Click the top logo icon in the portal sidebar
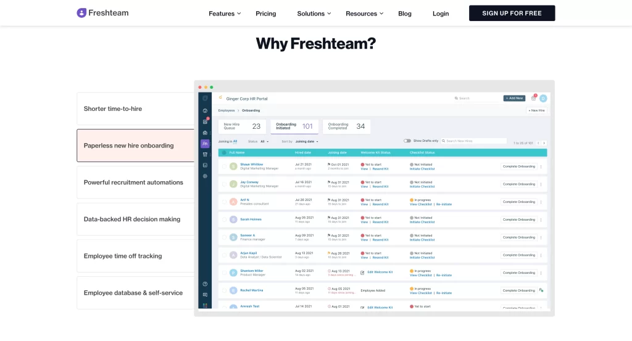 click(x=205, y=98)
